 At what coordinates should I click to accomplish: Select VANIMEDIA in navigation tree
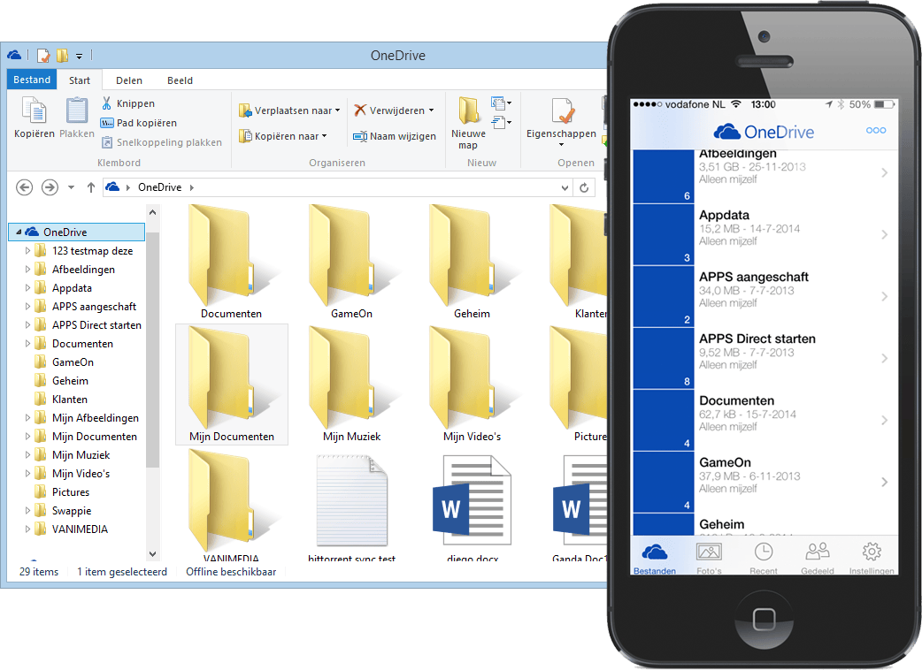tap(80, 529)
